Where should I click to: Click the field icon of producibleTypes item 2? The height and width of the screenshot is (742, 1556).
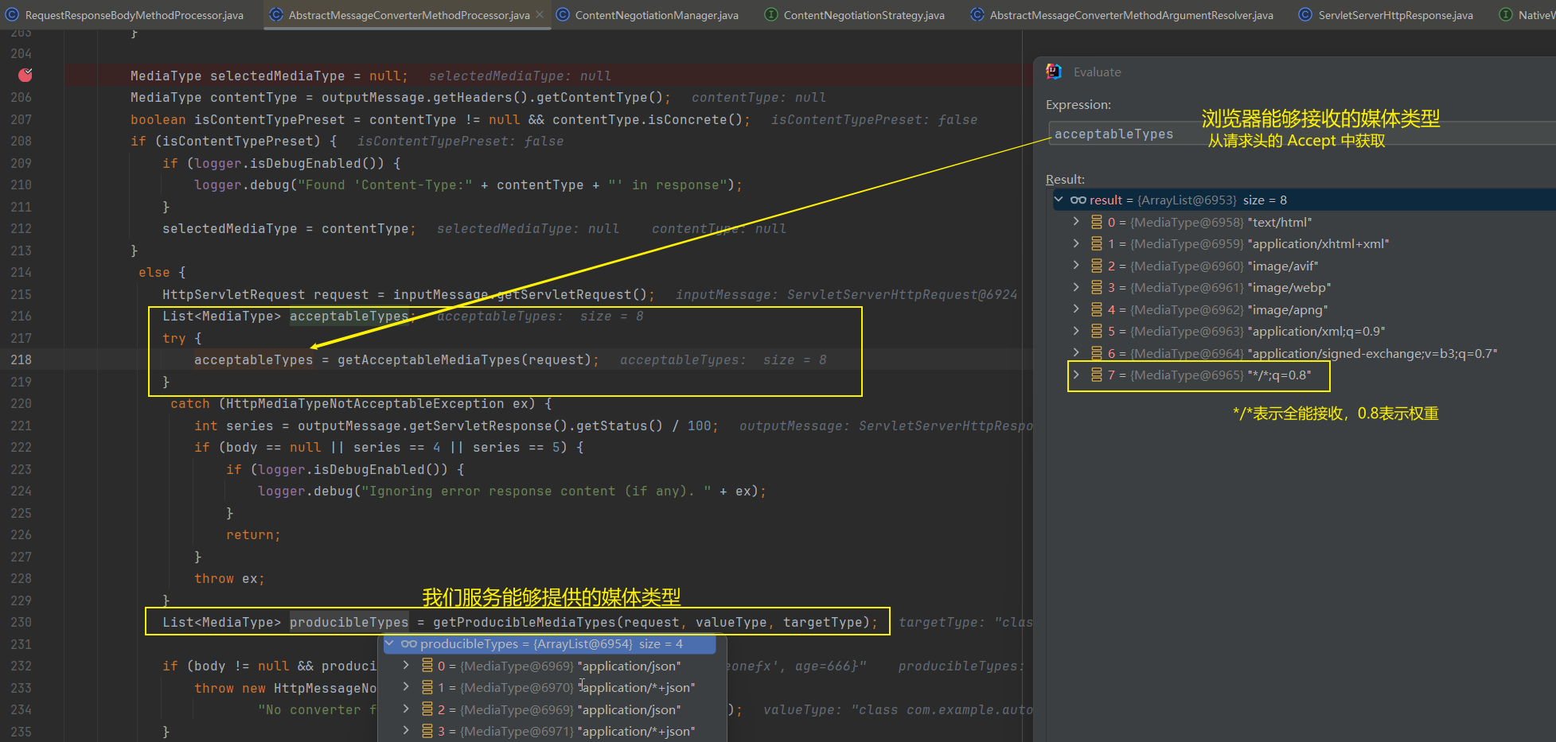coord(427,709)
